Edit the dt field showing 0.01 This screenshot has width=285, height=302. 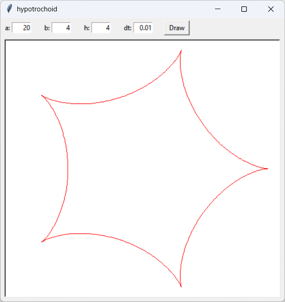(x=143, y=28)
